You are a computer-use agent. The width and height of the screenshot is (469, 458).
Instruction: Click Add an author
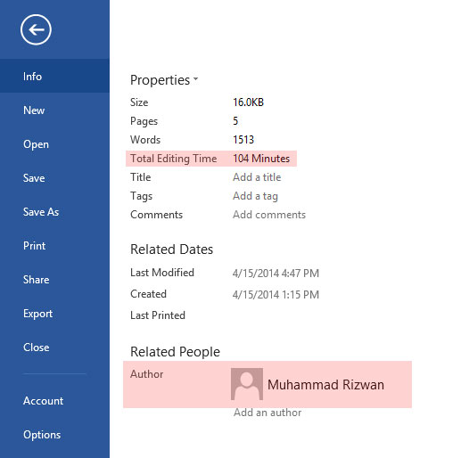[x=267, y=413]
